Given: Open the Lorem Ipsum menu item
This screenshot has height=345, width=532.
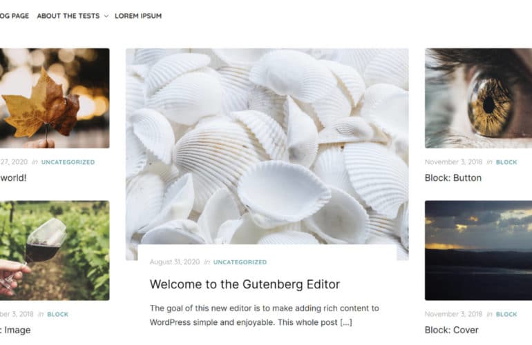Looking at the screenshot, I should [138, 16].
